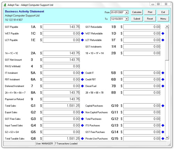The height and width of the screenshot is (149, 174).
Task: Click the Business Activity Statement heading
Action: (24, 11)
